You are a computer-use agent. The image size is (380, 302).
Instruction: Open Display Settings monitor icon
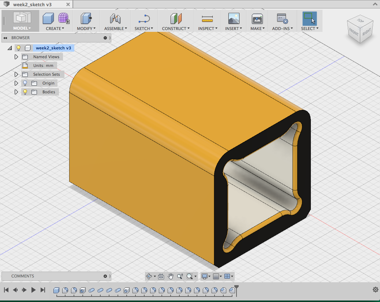coord(205,276)
